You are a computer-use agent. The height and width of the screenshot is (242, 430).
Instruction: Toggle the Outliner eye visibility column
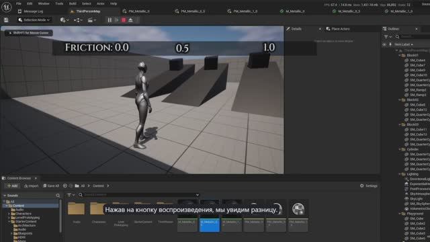coord(384,44)
